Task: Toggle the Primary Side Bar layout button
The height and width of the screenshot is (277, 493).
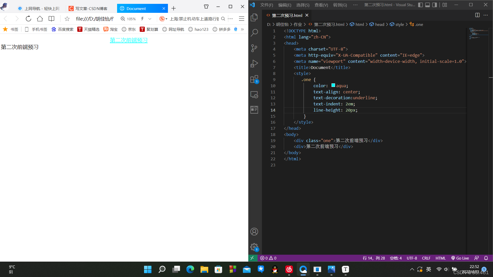Action: (420, 5)
